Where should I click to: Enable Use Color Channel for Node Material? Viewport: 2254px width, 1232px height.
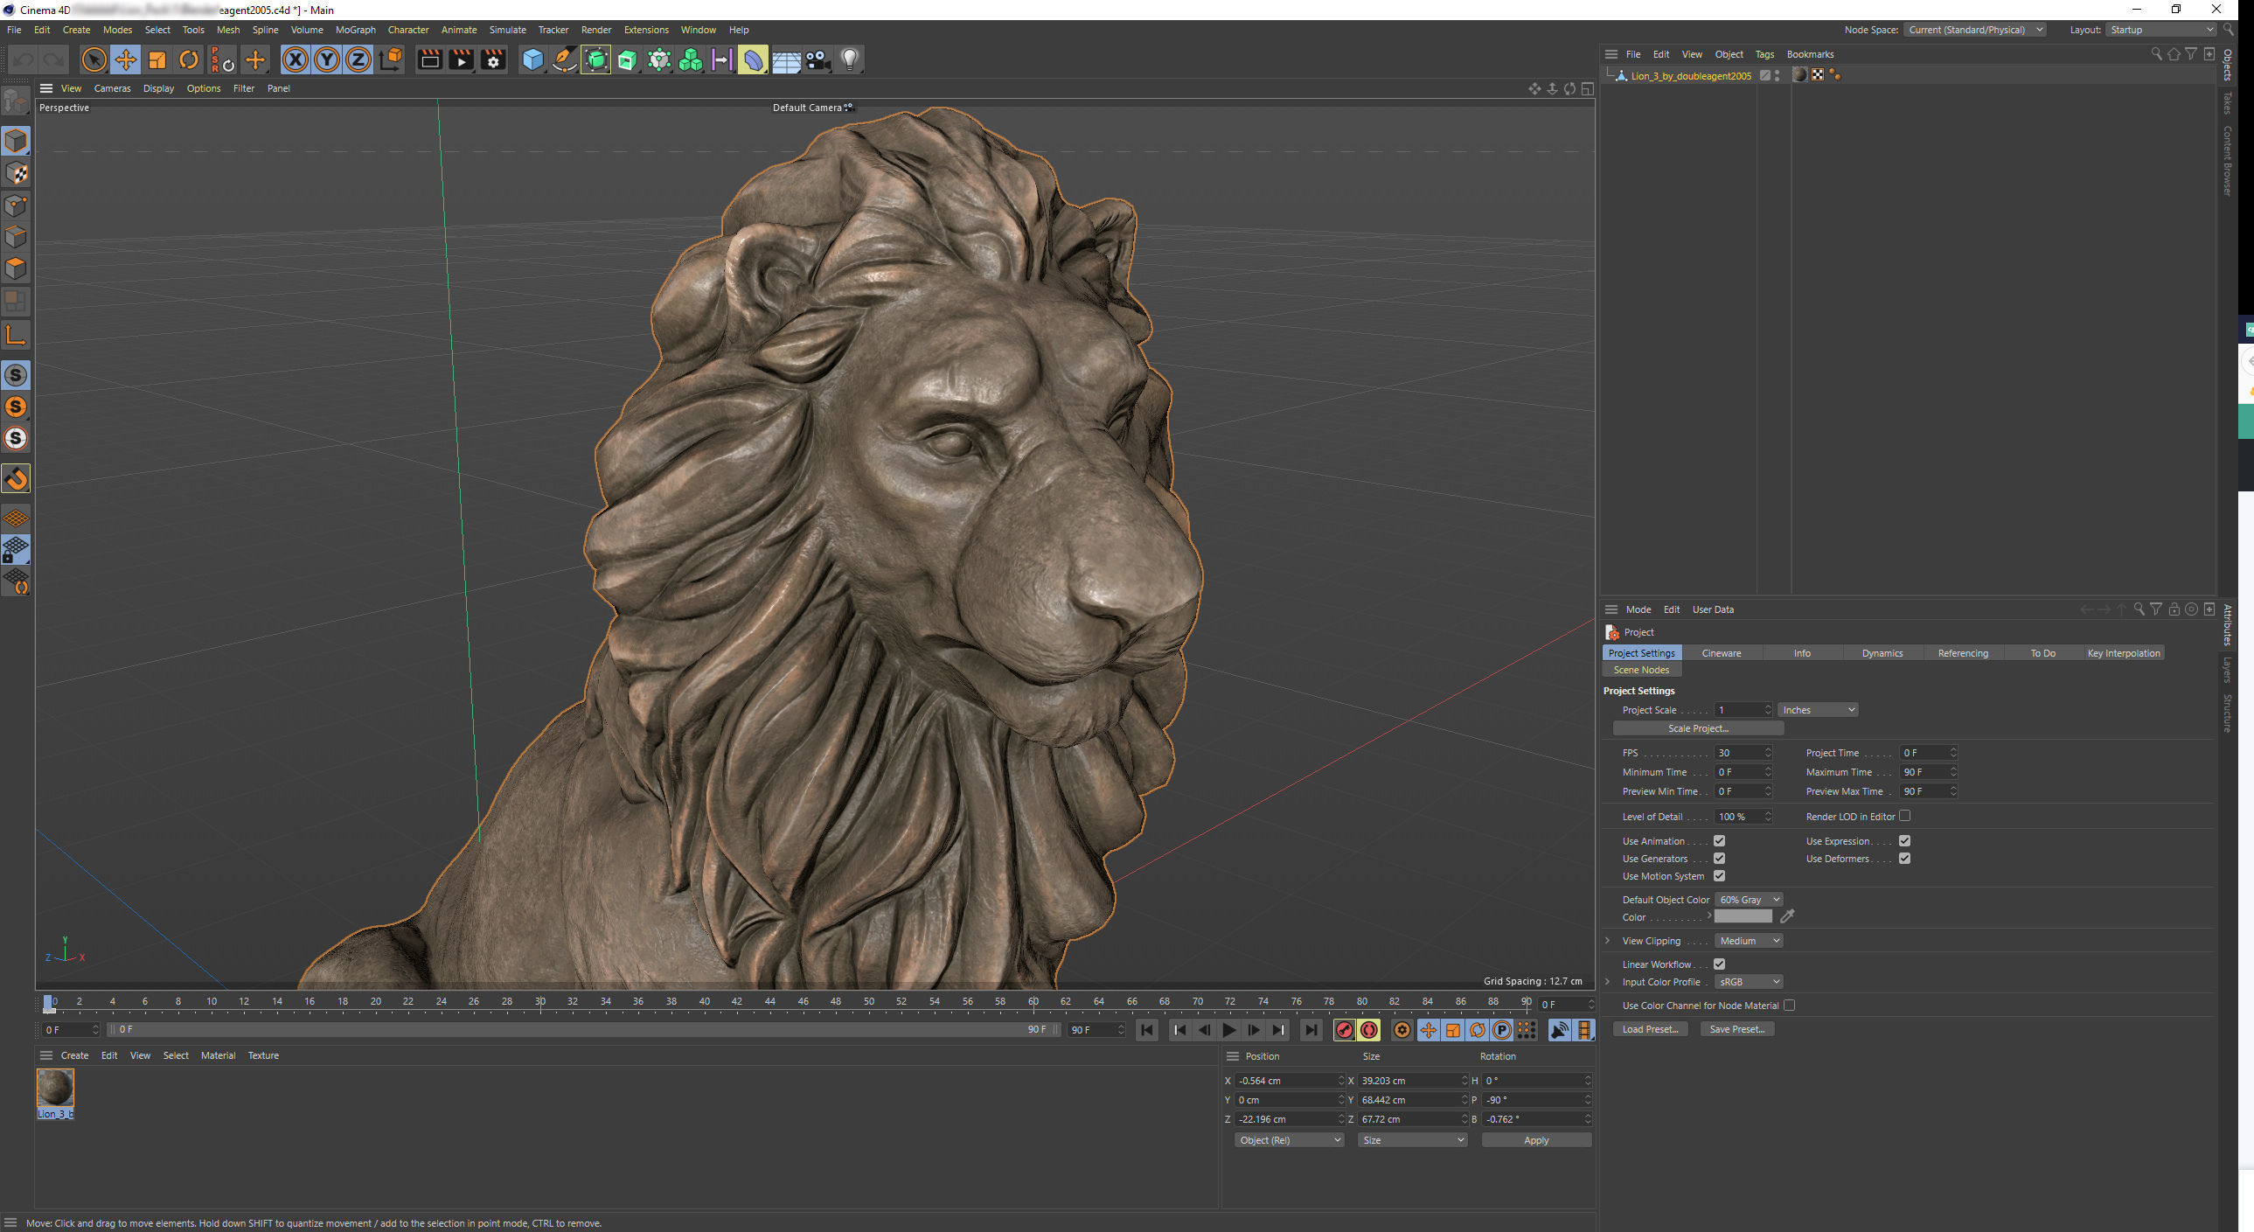click(1790, 1006)
